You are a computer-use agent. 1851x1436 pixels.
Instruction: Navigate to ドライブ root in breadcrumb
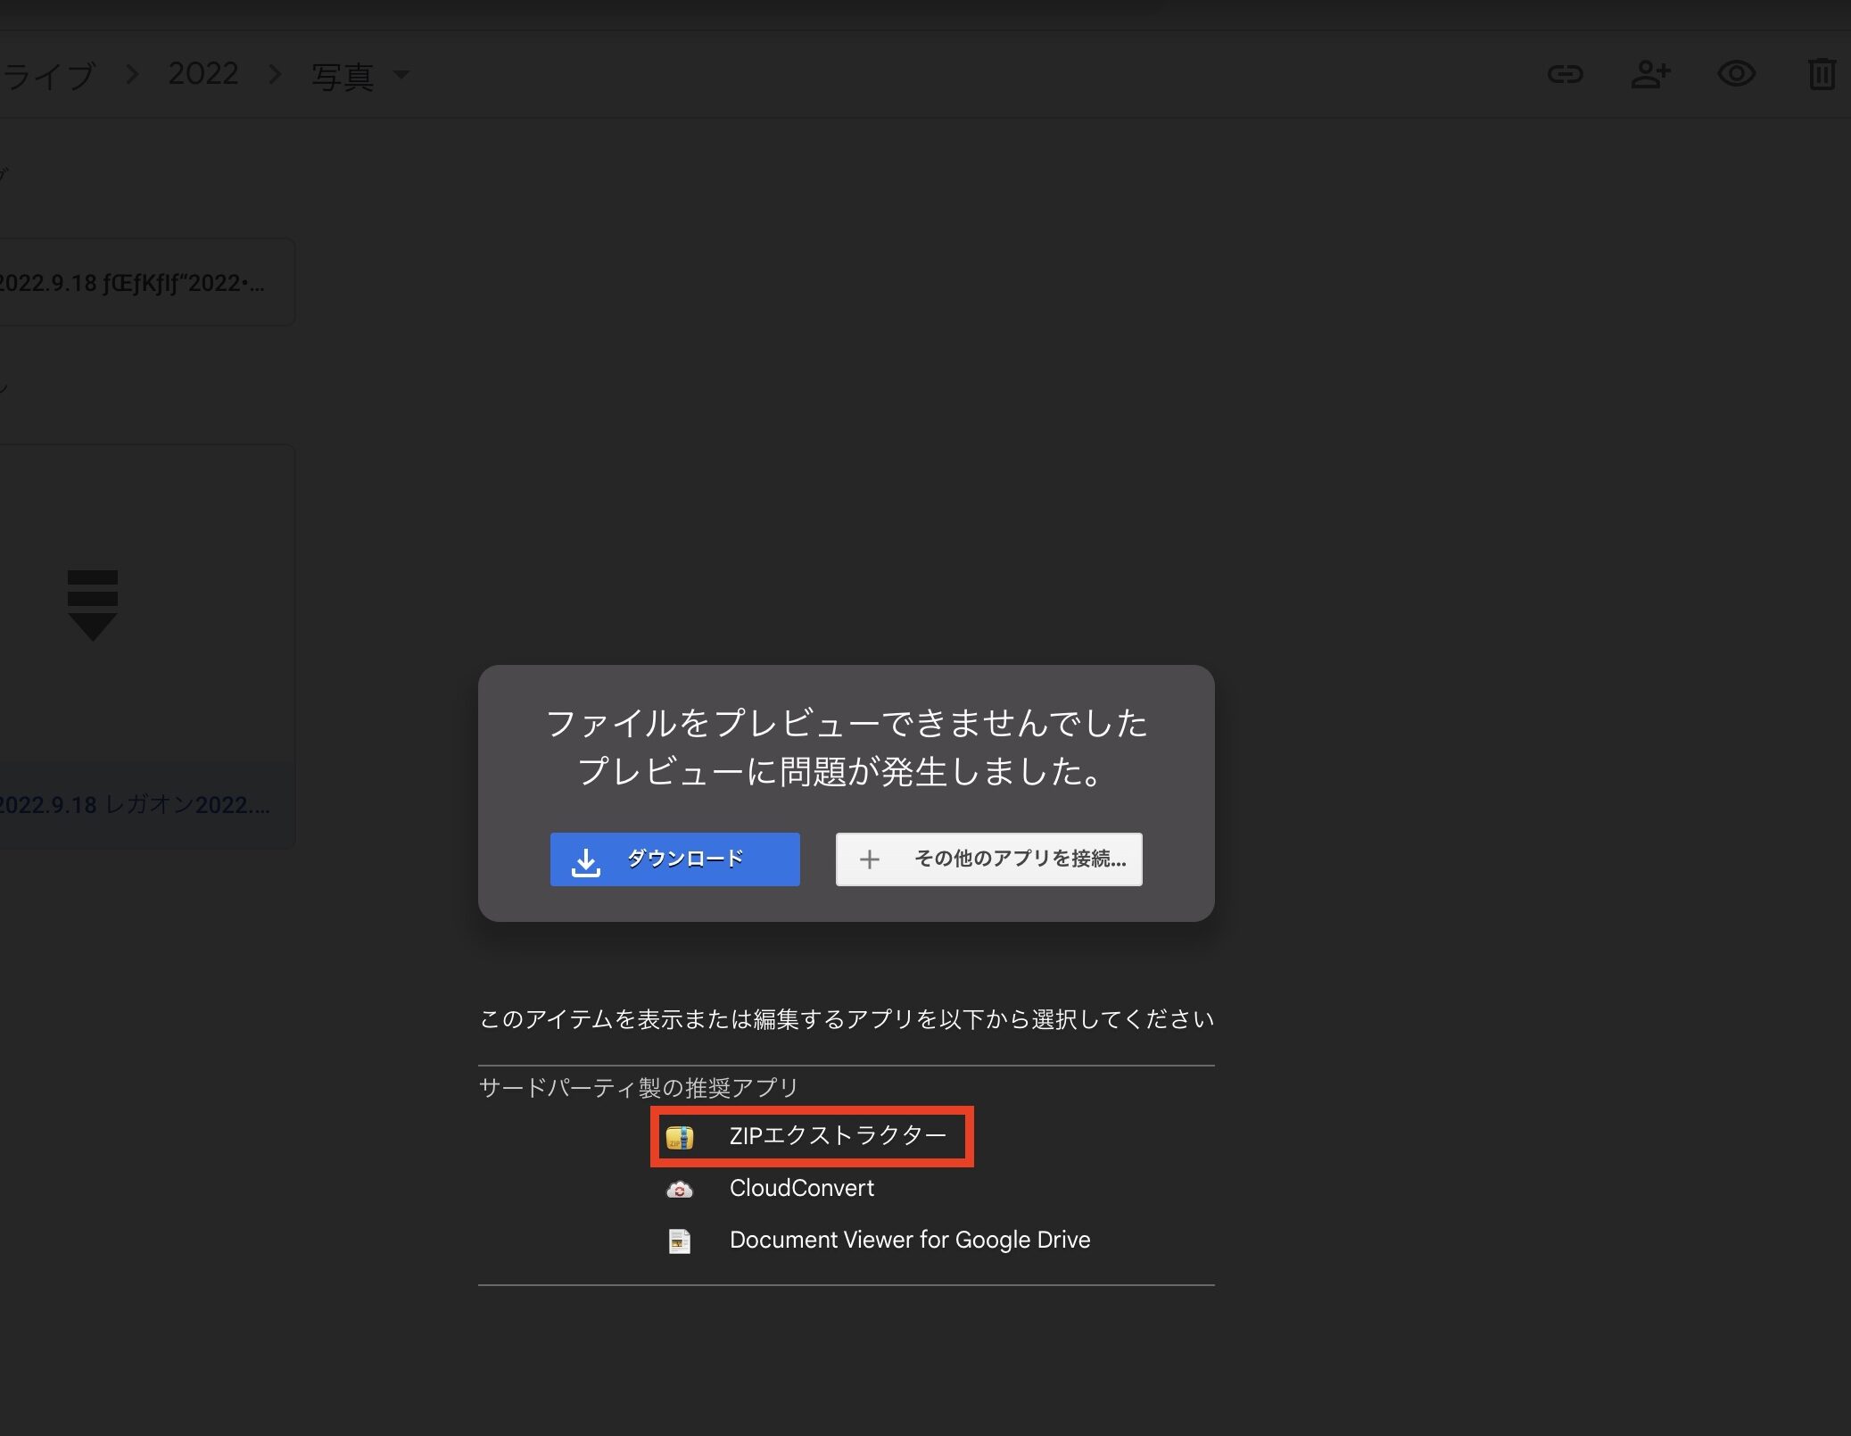point(47,75)
